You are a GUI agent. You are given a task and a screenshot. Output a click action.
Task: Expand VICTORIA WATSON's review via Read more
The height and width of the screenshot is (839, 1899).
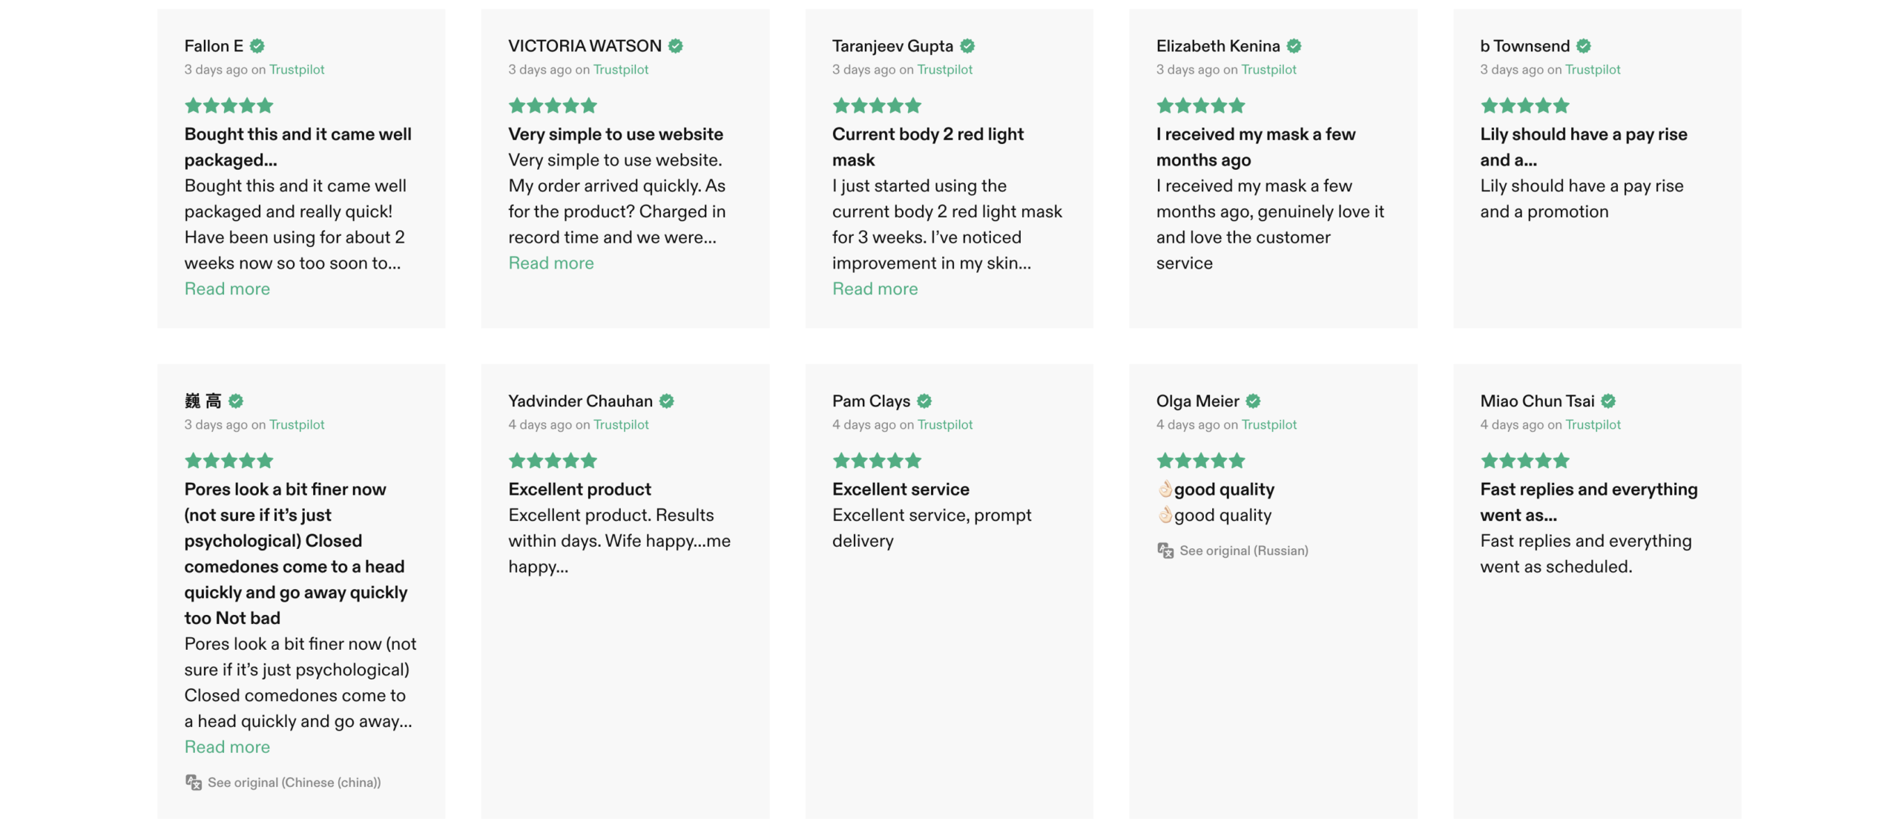pos(551,263)
